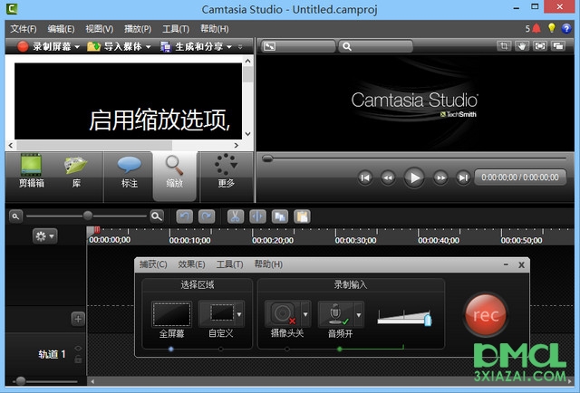Open the Edit menu

(x=61, y=29)
